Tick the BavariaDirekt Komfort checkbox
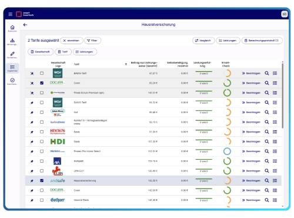 pos(42,122)
